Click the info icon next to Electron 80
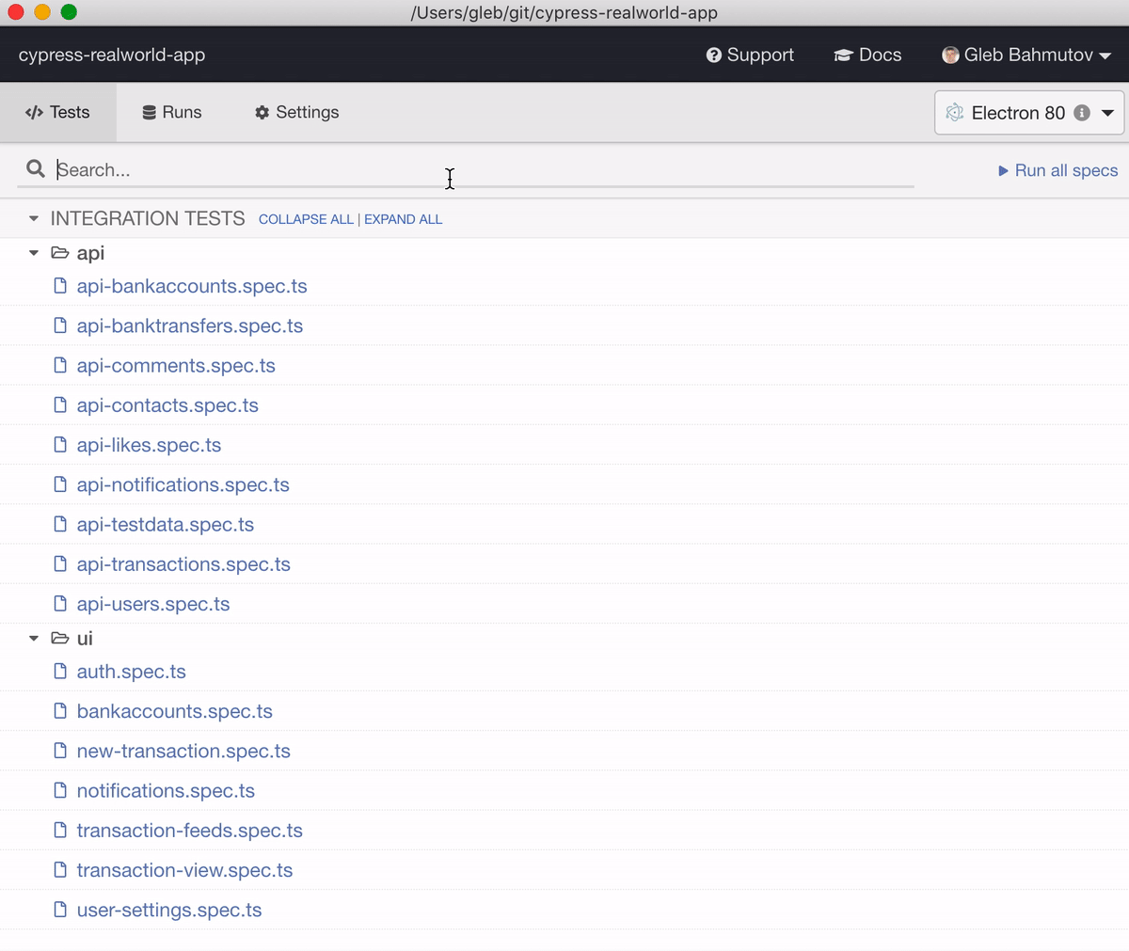Image resolution: width=1129 pixels, height=951 pixels. pos(1083,112)
